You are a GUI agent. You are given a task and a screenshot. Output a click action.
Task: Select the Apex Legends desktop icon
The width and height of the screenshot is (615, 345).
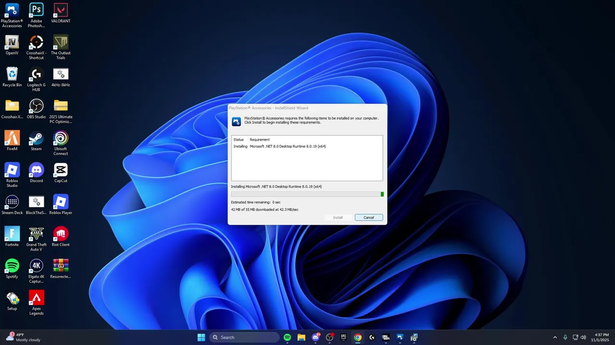pyautogui.click(x=36, y=303)
